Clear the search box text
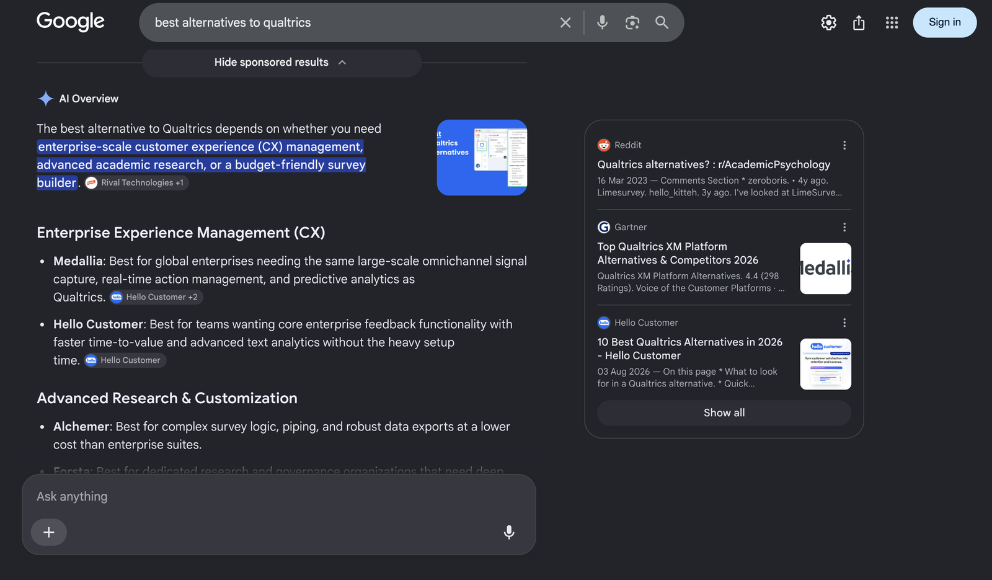992x580 pixels. pos(565,23)
